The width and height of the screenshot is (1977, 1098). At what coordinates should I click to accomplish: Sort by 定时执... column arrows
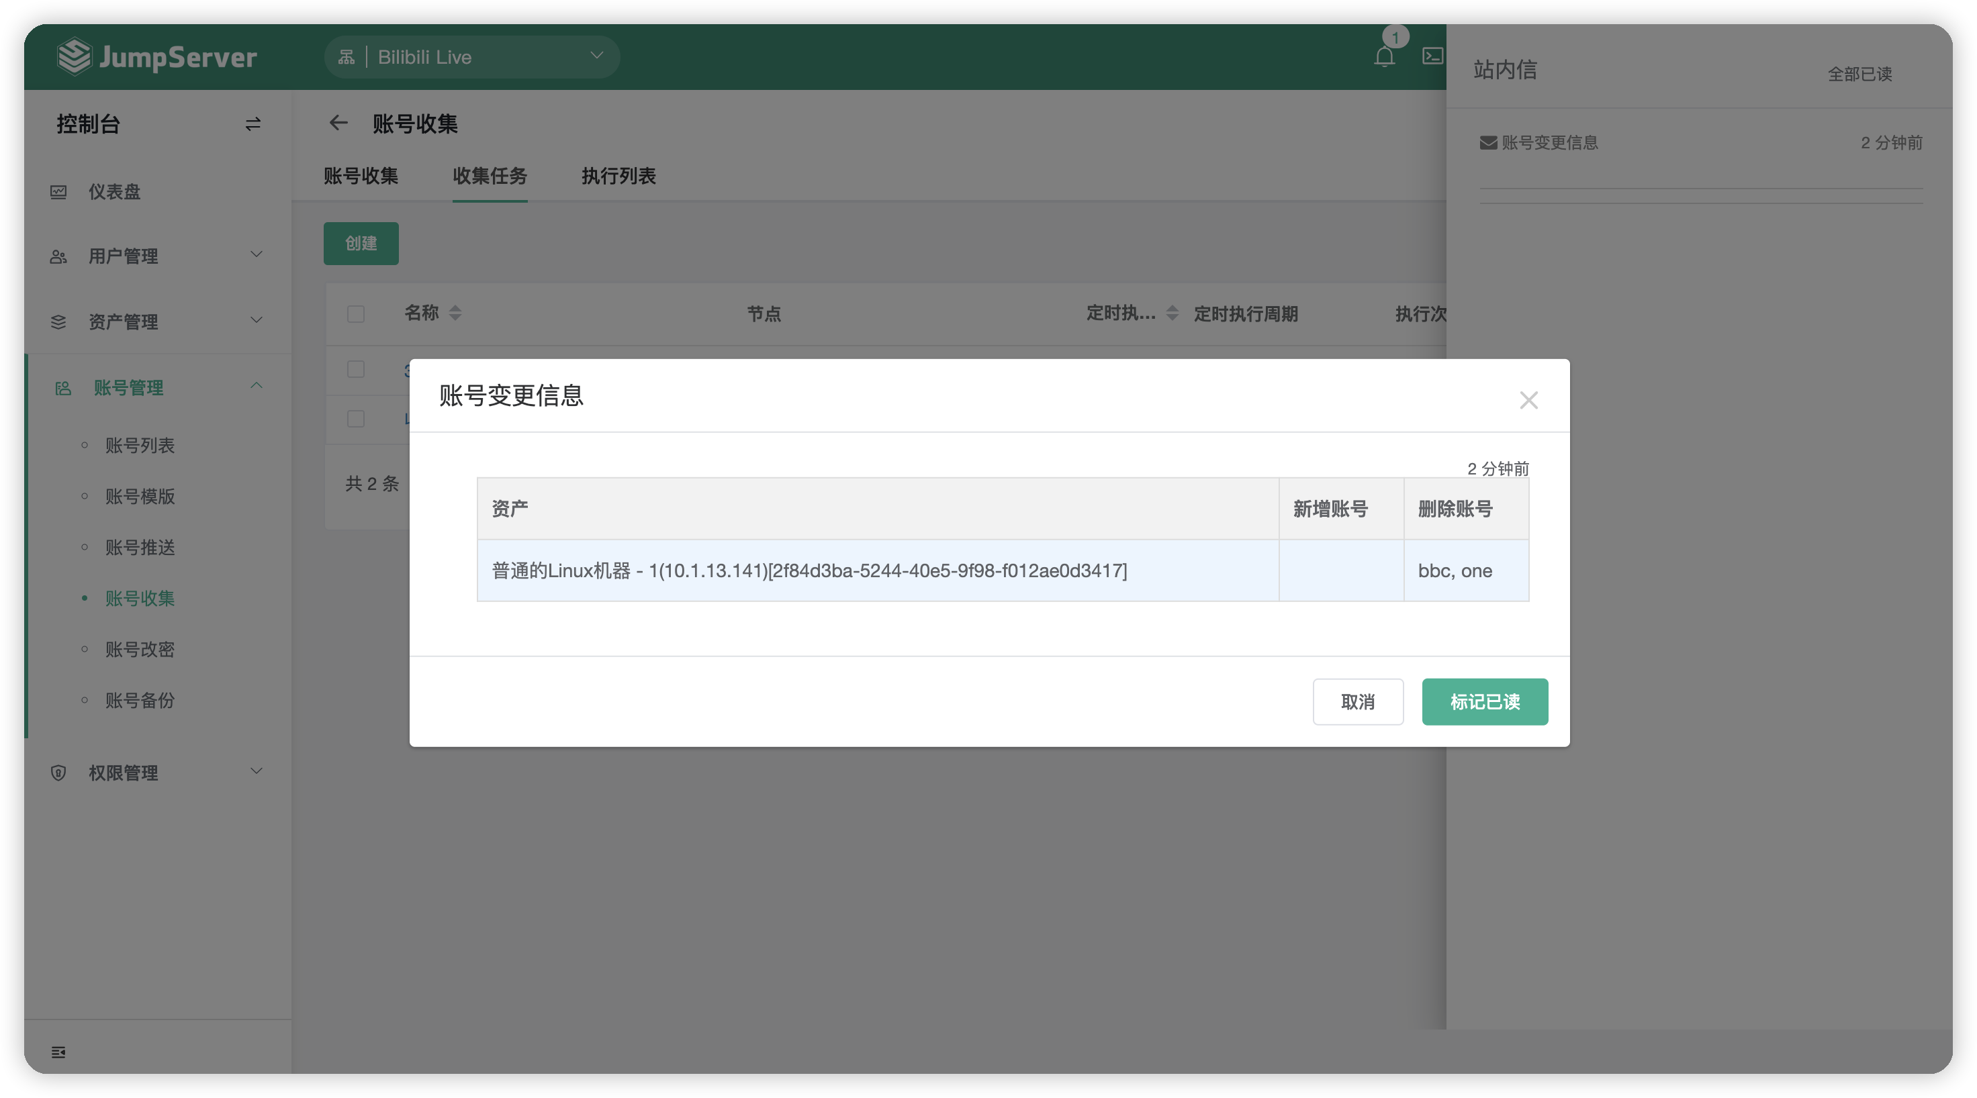[1172, 313]
